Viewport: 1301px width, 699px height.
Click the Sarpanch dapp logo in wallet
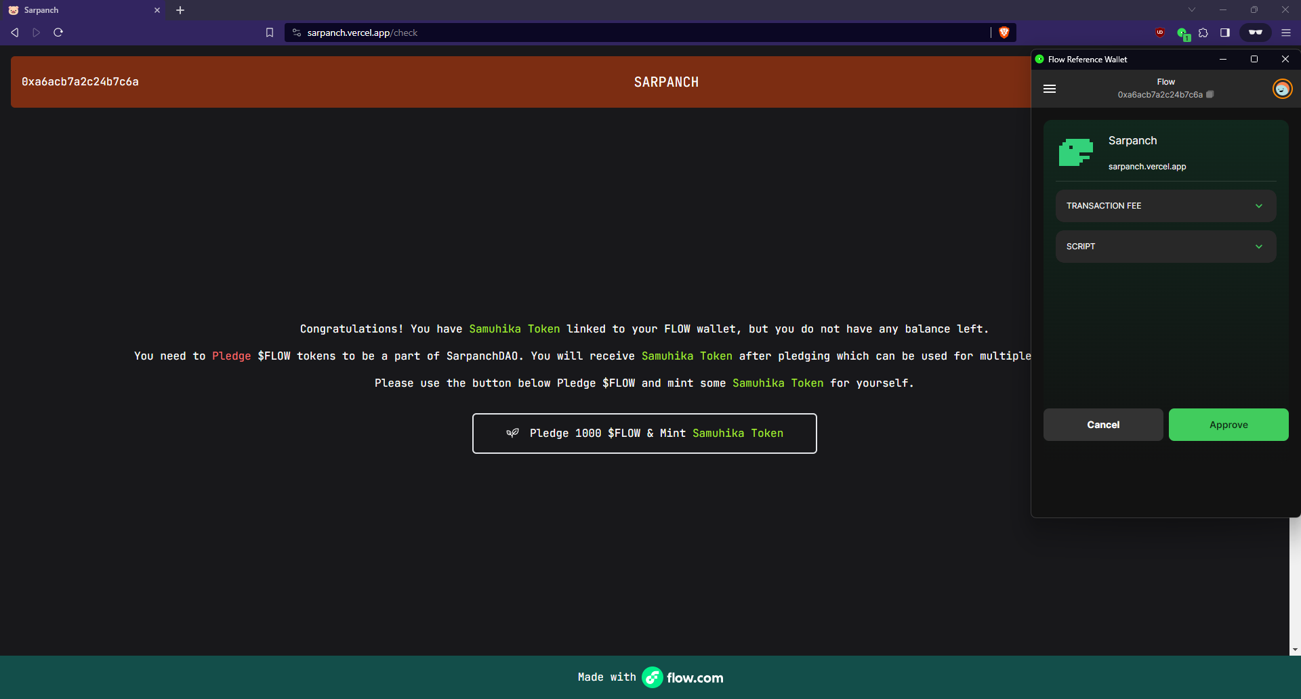(1076, 152)
